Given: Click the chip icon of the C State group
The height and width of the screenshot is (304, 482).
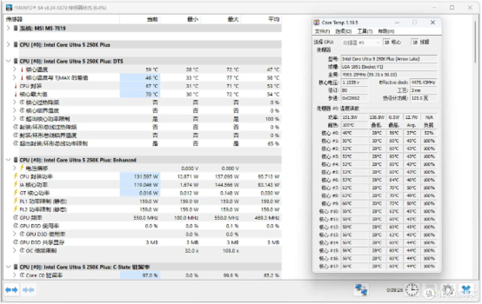Looking at the screenshot, I should (x=16, y=267).
